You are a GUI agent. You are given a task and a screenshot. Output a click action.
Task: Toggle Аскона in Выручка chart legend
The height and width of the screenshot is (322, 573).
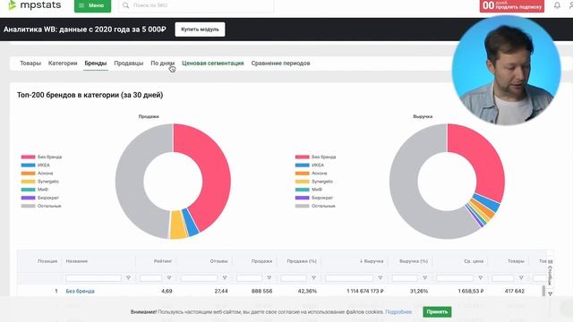click(x=311, y=173)
